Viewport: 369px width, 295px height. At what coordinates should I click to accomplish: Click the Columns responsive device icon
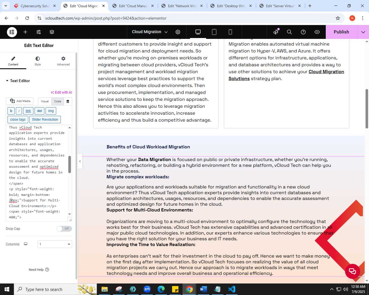point(26,244)
